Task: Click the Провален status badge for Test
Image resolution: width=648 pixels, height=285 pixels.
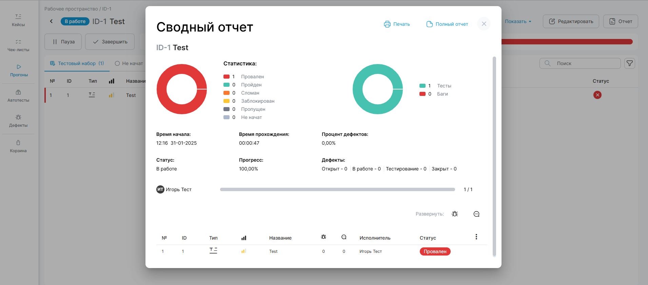Action: [x=435, y=251]
